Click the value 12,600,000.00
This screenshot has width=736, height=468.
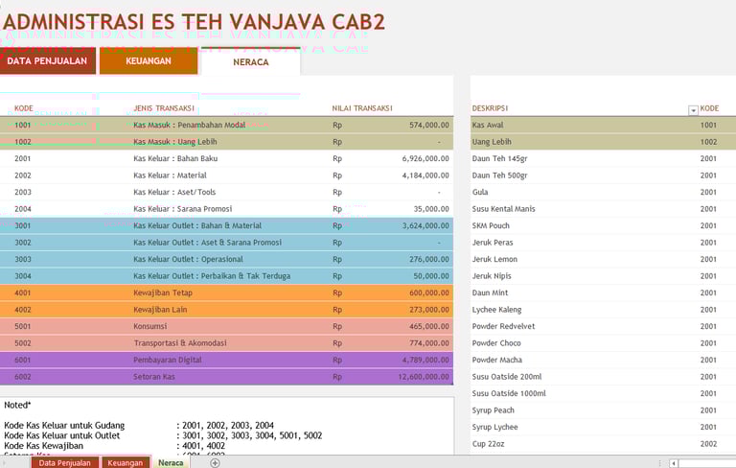[424, 377]
